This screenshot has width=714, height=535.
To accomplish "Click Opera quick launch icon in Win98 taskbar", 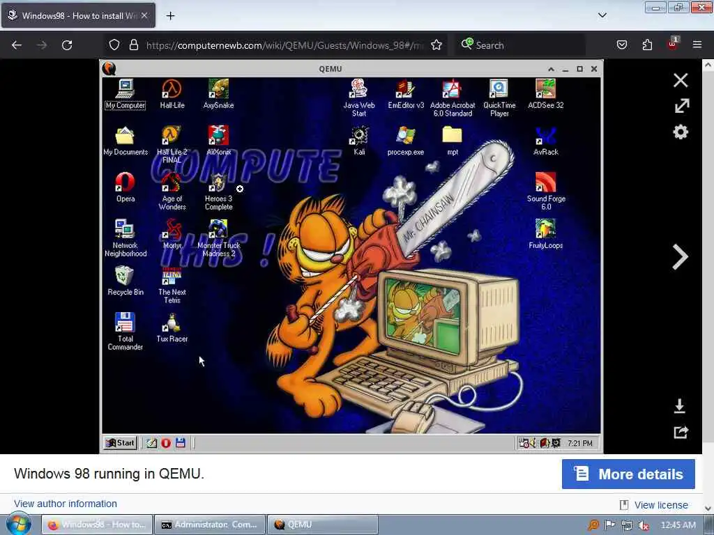I will point(166,443).
